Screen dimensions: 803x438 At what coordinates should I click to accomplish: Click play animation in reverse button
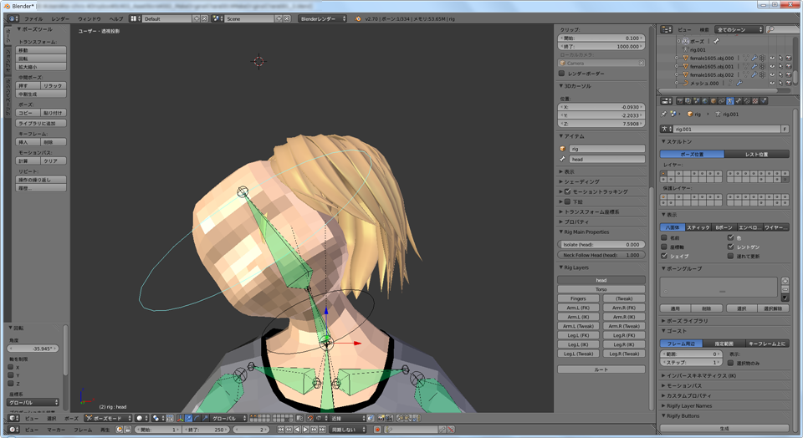(x=297, y=430)
